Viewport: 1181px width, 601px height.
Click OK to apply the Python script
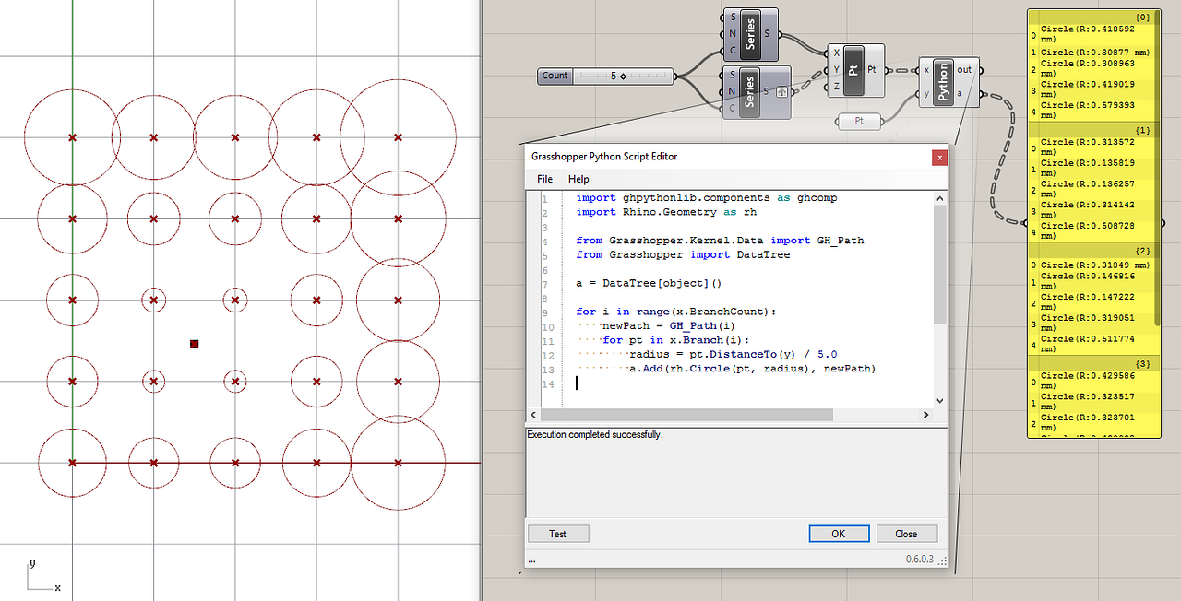point(838,533)
